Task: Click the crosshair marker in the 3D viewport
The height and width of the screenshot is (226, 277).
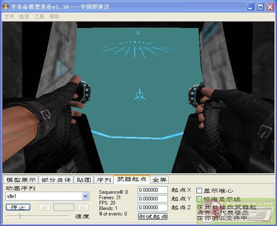Action: [x=140, y=95]
